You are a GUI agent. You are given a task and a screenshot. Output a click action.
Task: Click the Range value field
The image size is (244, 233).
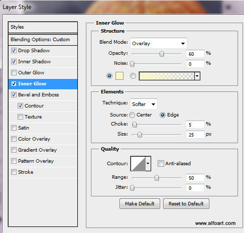[x=195, y=178]
